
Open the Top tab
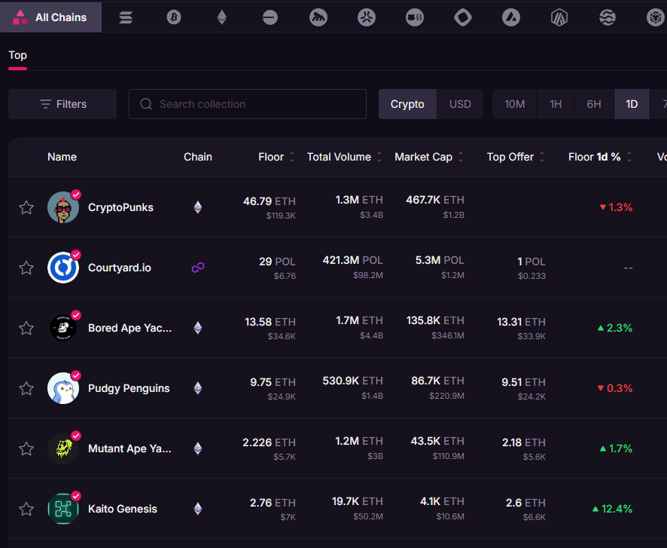pos(18,55)
